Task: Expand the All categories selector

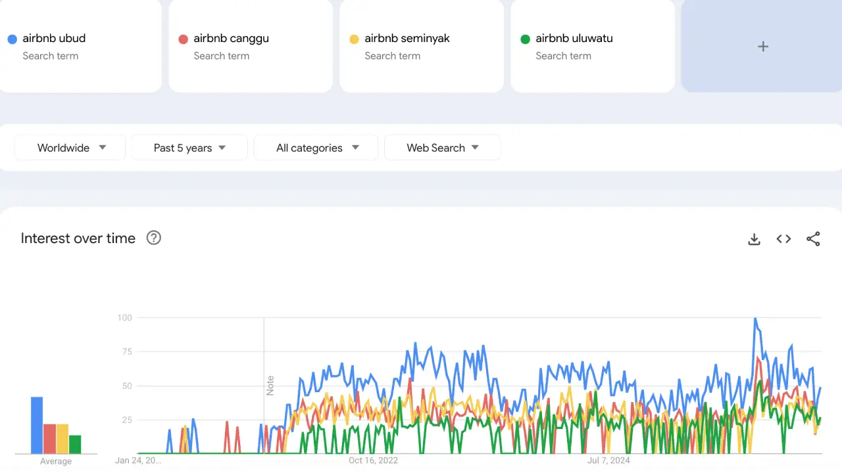Action: click(x=316, y=148)
